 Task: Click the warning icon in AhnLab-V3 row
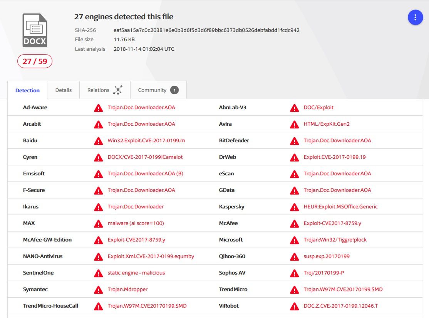pyautogui.click(x=294, y=108)
